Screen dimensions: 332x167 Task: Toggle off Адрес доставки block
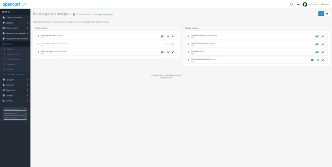[162, 52]
